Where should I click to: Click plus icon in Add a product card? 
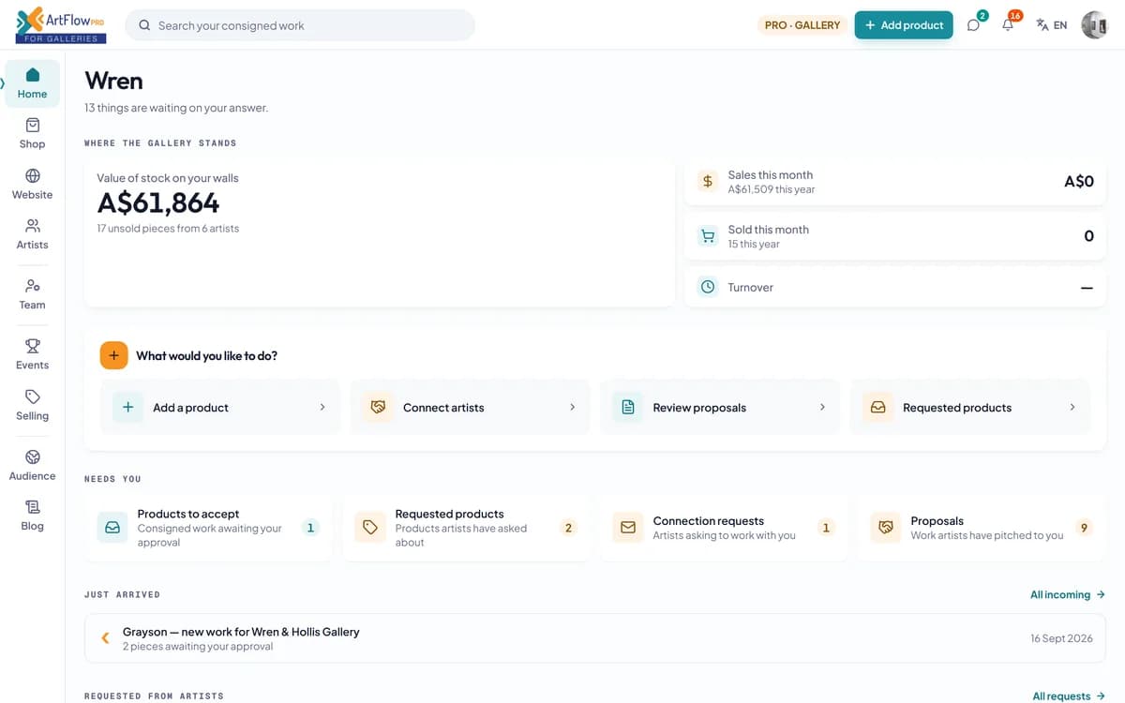click(128, 407)
